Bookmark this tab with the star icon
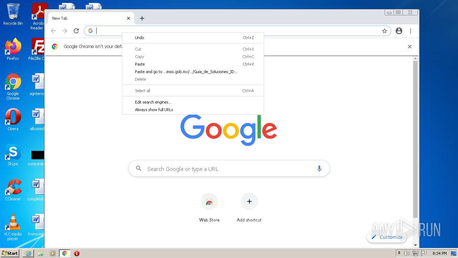Image resolution: width=458 pixels, height=258 pixels. [385, 31]
